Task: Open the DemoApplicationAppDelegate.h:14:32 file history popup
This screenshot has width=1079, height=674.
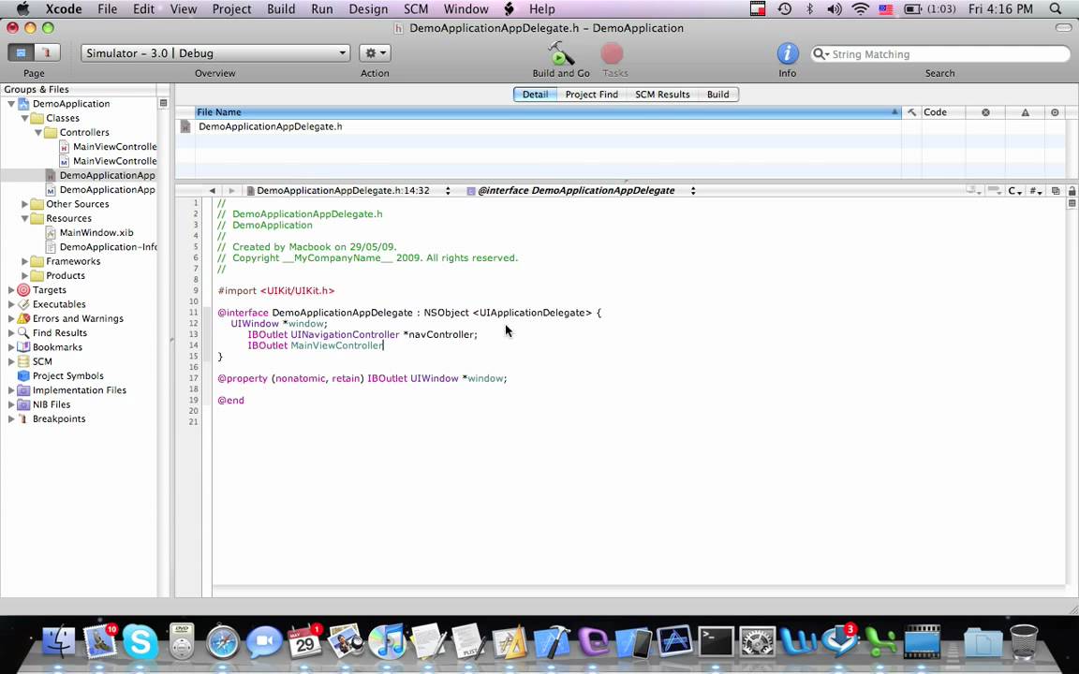Action: 348,191
